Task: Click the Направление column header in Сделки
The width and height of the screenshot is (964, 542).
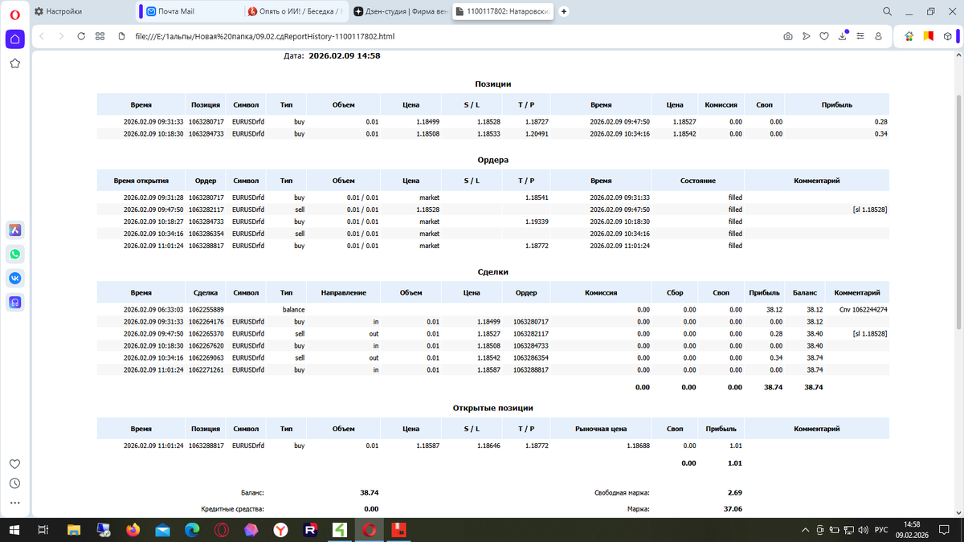Action: (344, 293)
